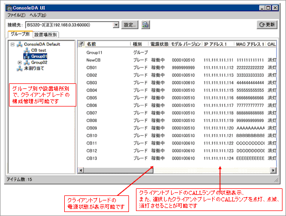The width and height of the screenshot is (286, 216).
Task: Collapse the ConsoleDA Default tree node
Action: tap(13, 44)
